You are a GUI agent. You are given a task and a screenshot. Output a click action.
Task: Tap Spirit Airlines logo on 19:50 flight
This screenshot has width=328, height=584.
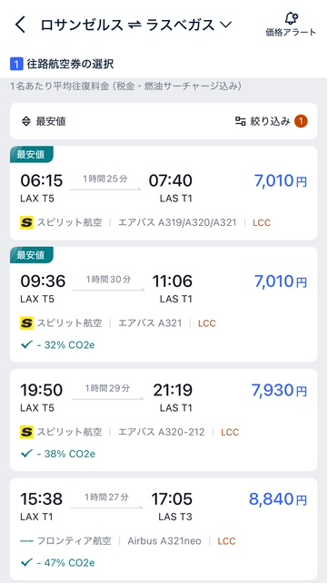pyautogui.click(x=26, y=432)
